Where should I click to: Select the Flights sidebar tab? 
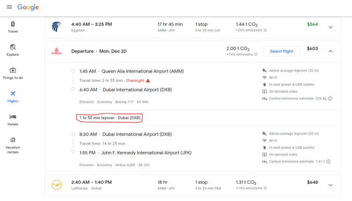13,96
